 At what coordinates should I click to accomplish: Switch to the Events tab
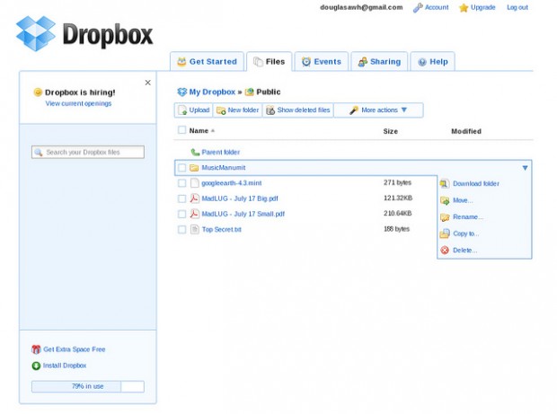[322, 61]
